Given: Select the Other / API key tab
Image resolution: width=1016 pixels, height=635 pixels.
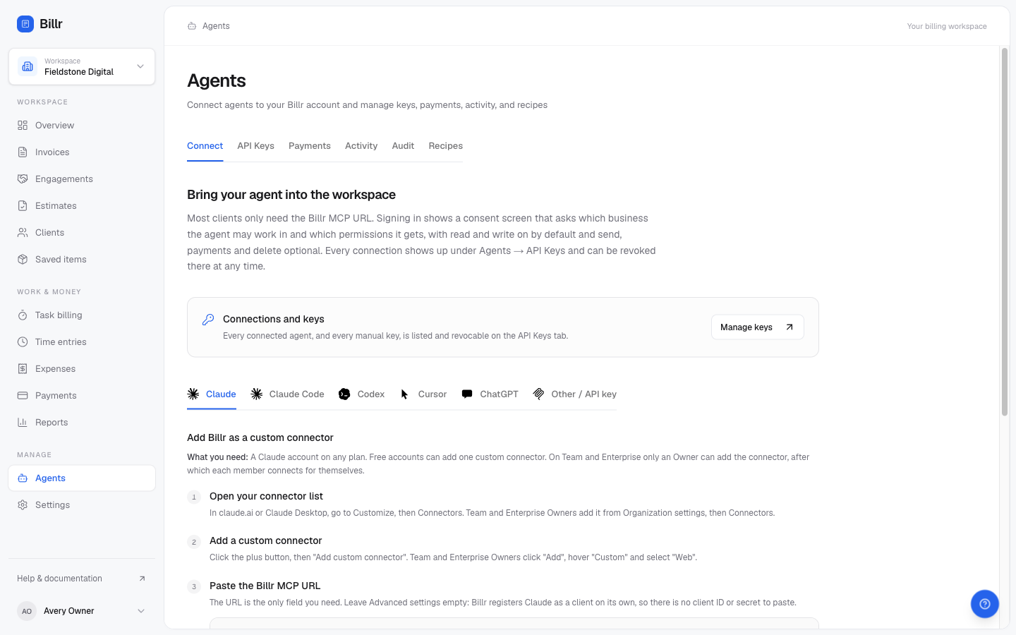Looking at the screenshot, I should pyautogui.click(x=574, y=394).
